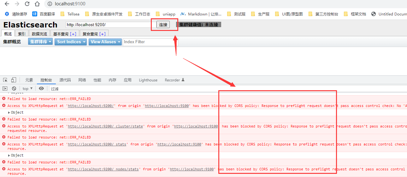Click the Elasticsearch header title
407x177 pixels.
click(x=30, y=25)
